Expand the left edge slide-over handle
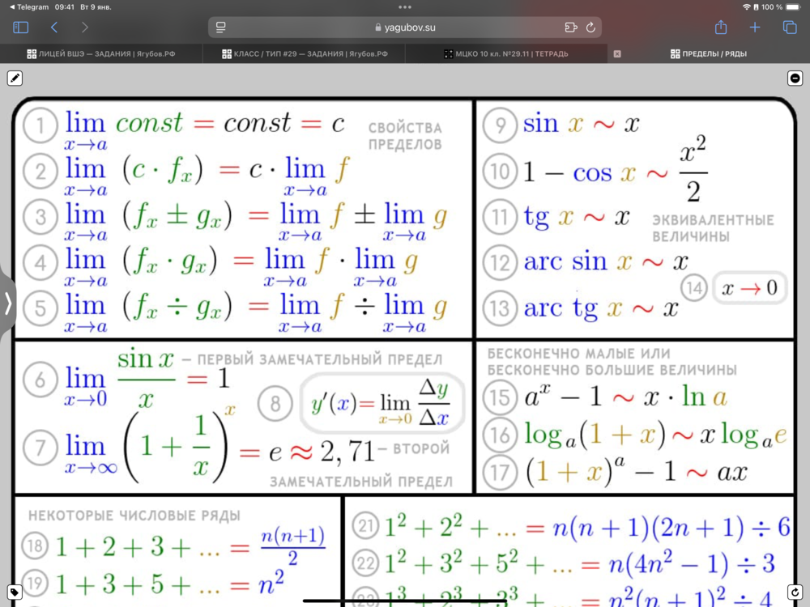Screen dimensions: 810x607 pos(7,303)
